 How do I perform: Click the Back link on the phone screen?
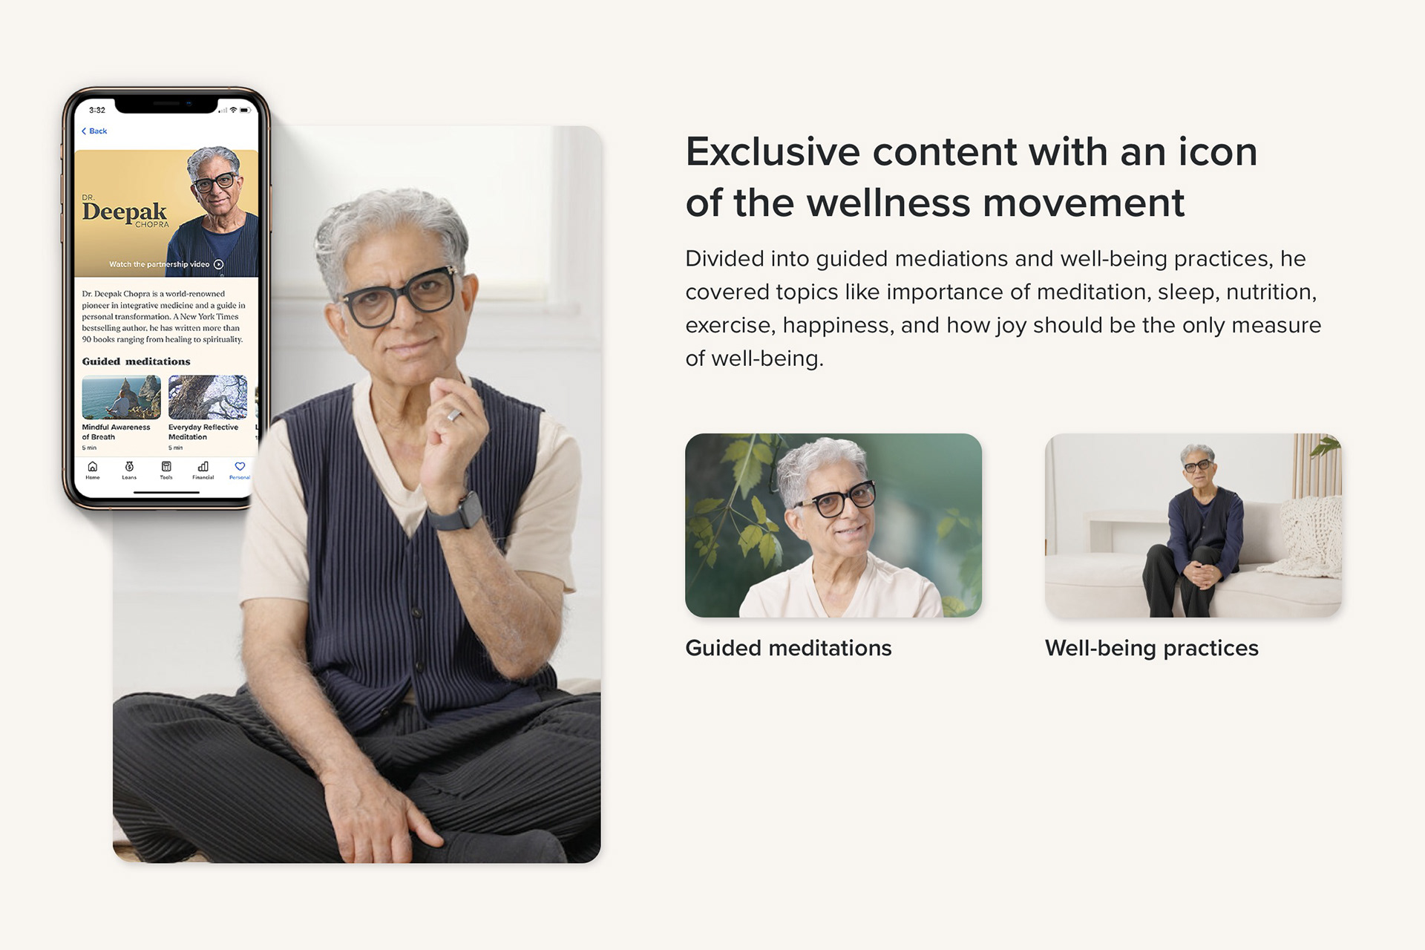[94, 131]
